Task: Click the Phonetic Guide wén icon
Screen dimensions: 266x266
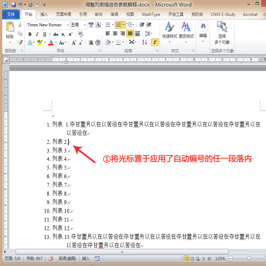Action: pos(91,25)
